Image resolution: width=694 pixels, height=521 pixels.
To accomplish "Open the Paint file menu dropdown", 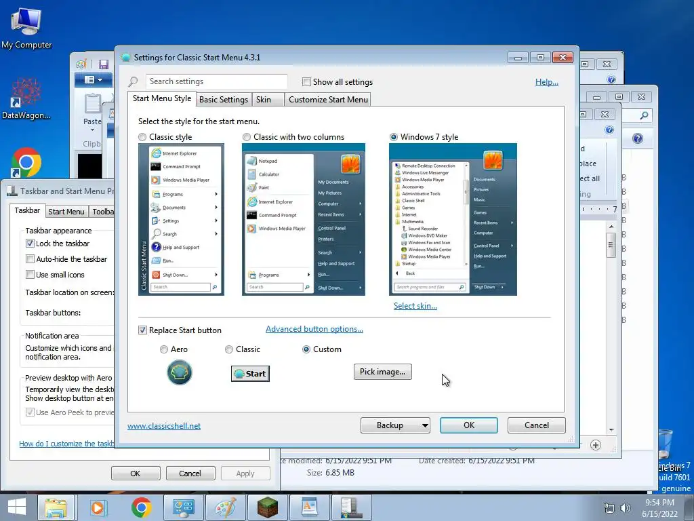I will tap(94, 80).
